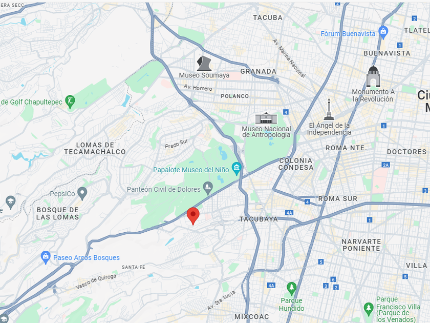Image resolution: width=430 pixels, height=323 pixels.
Task: Click the El Ángel de la Independencia monument icon
Action: point(329,110)
